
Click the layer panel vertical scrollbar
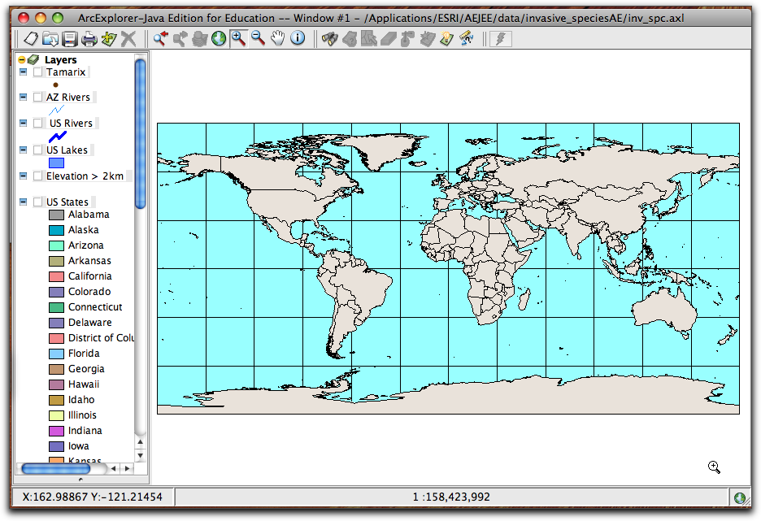coord(140,130)
